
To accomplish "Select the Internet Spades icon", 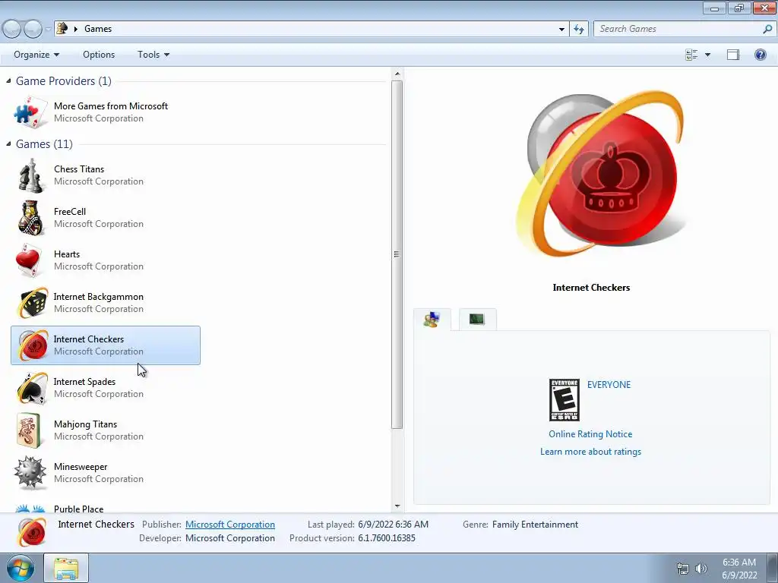I will pos(32,388).
